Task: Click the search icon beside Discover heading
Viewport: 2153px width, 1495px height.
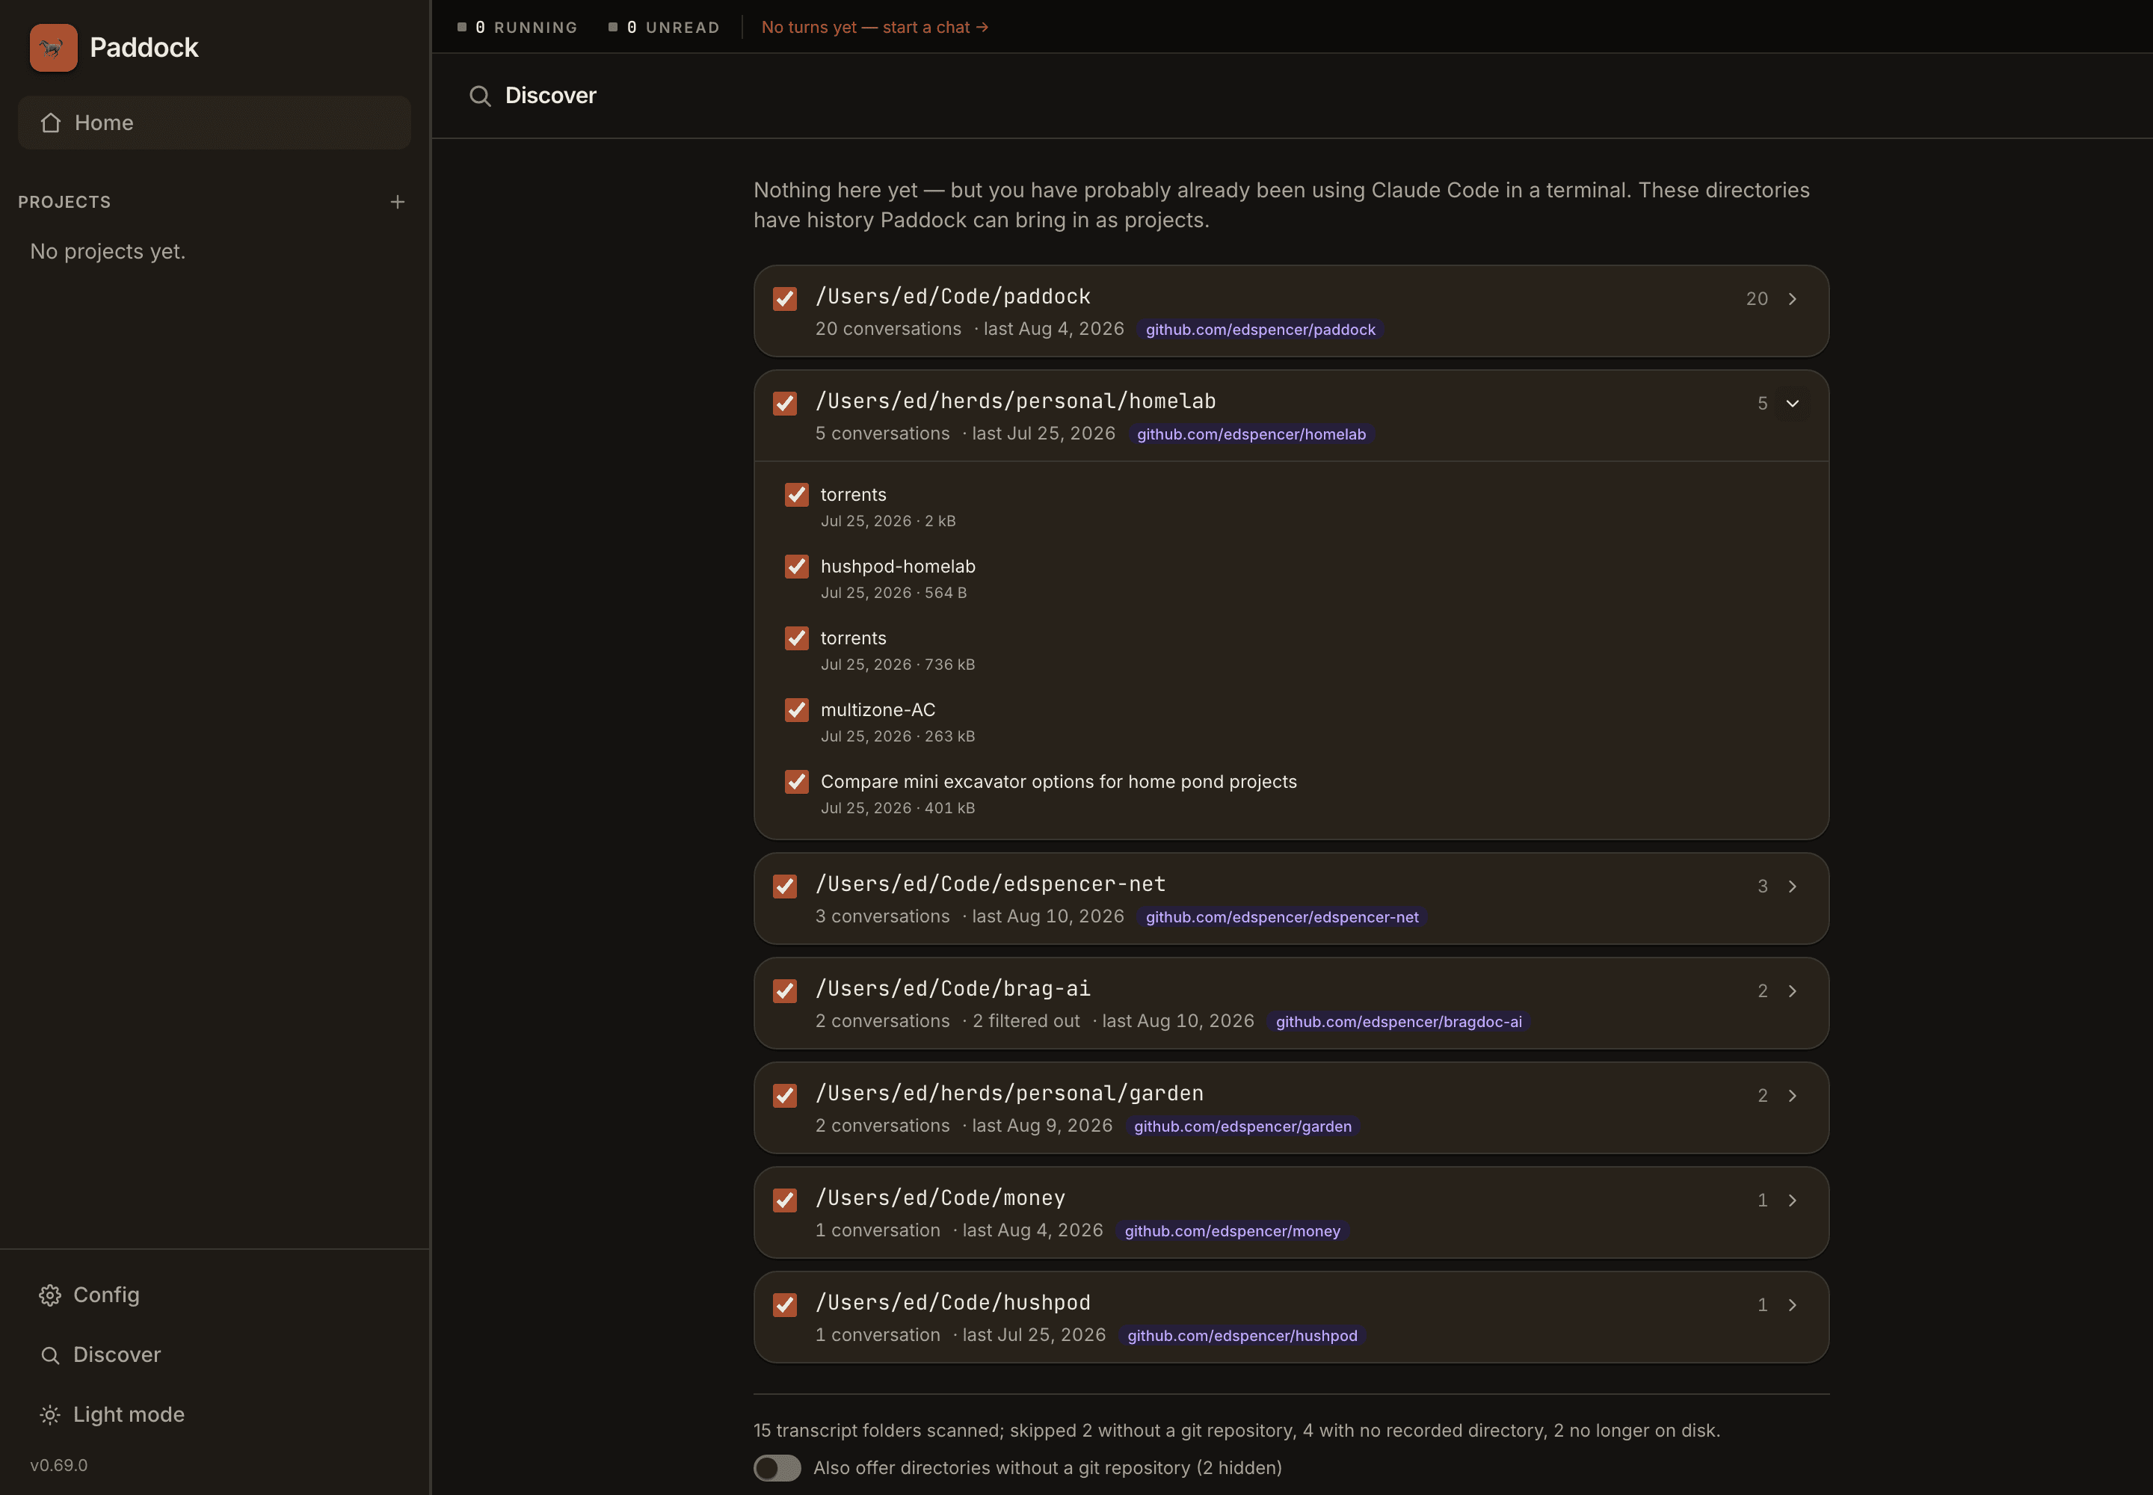Action: click(480, 96)
